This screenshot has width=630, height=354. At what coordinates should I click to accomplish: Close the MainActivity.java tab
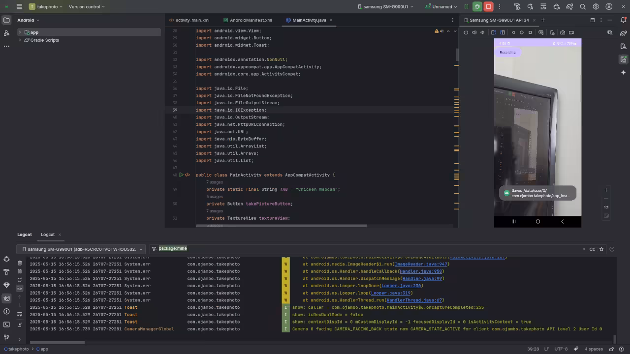pos(331,20)
